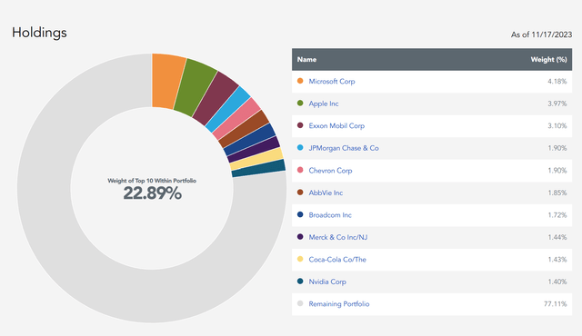This screenshot has width=582, height=336.
Task: Select the dark blue Broadcom slice in the chart
Action: point(251,139)
